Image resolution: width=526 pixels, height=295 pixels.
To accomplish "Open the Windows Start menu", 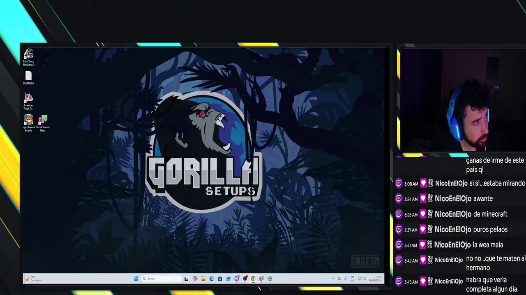I will coord(136,279).
